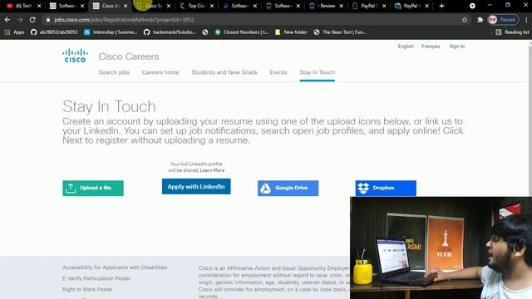Switch language to English
The image size is (532, 299).
pos(406,47)
